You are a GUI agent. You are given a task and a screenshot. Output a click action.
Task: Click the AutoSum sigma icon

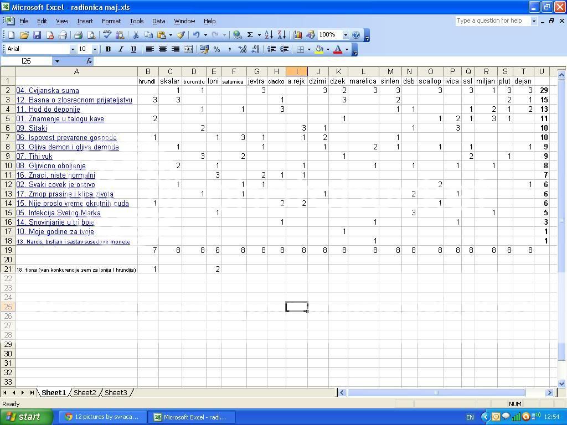click(250, 35)
